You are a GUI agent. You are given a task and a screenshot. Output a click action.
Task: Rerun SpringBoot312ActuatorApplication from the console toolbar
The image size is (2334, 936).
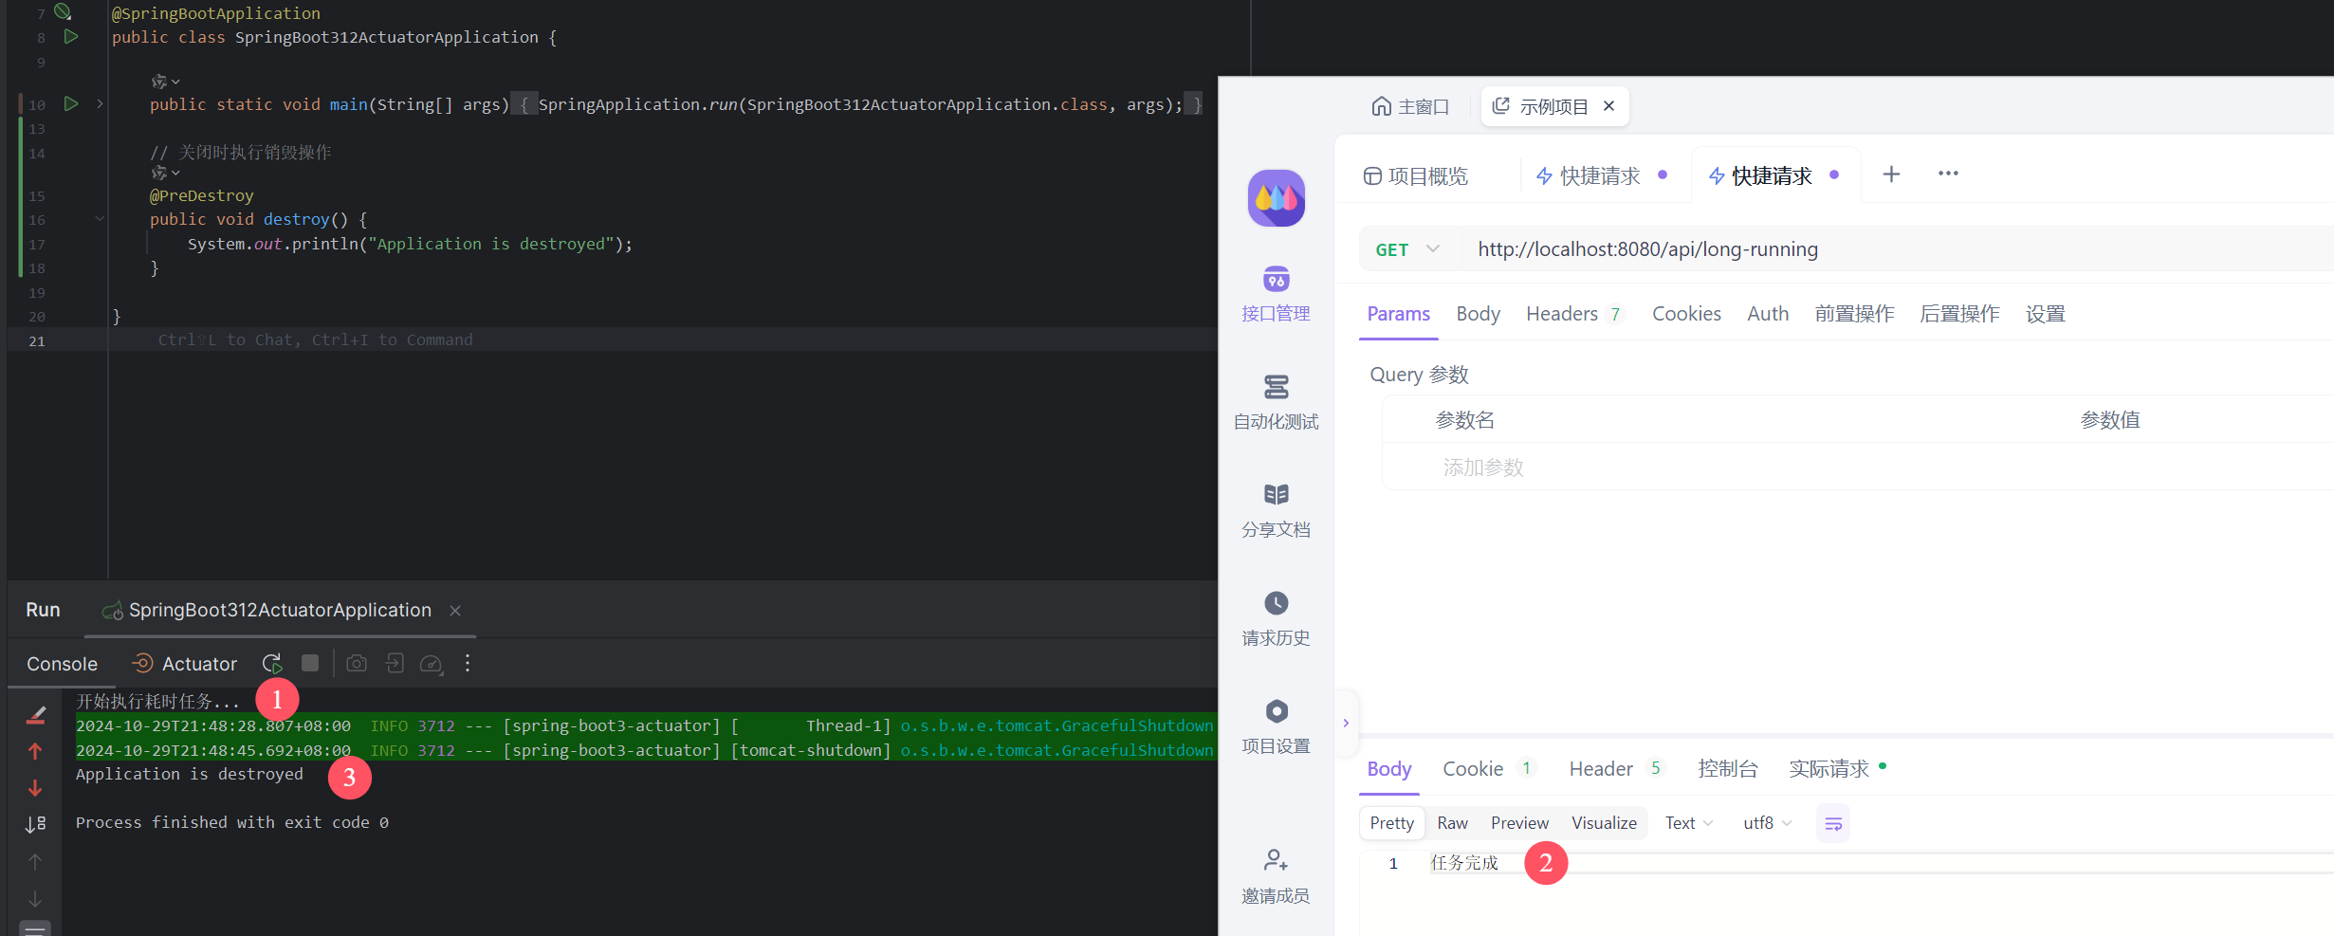[x=272, y=663]
